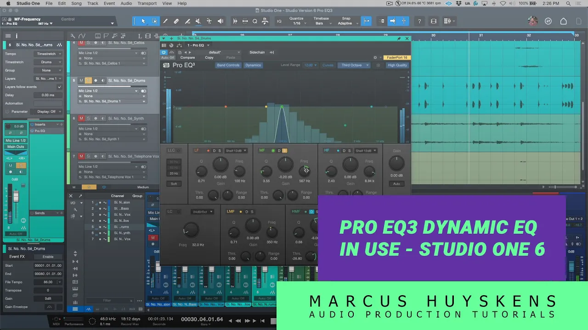Image resolution: width=588 pixels, height=330 pixels.
Task: Adjust the output Gain knob in Pro EQ
Action: click(396, 163)
